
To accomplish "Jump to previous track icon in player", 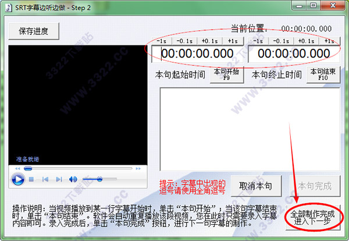I will click(x=45, y=179).
